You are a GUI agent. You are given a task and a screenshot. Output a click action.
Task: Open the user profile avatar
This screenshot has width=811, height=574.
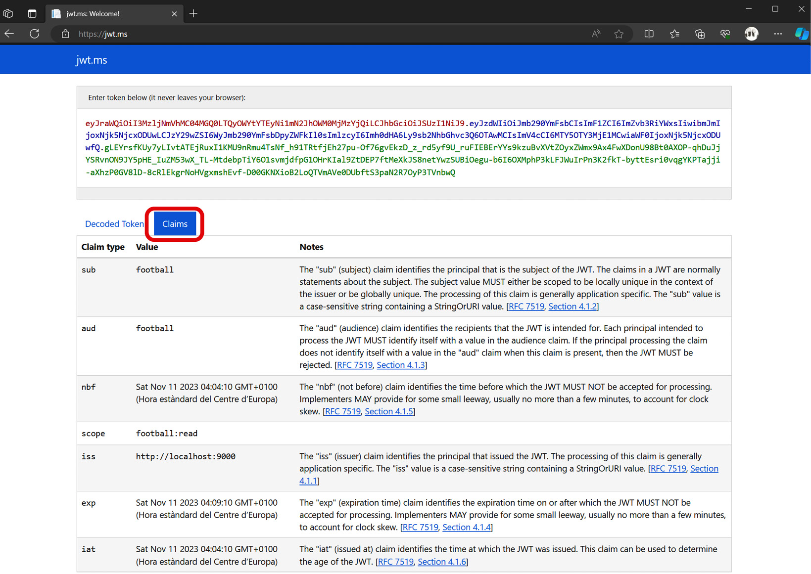pyautogui.click(x=751, y=34)
